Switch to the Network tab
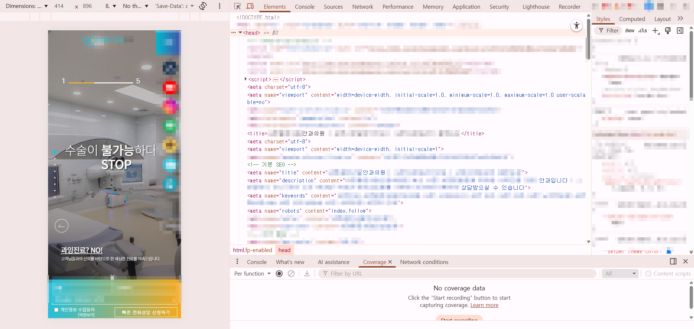 (363, 7)
